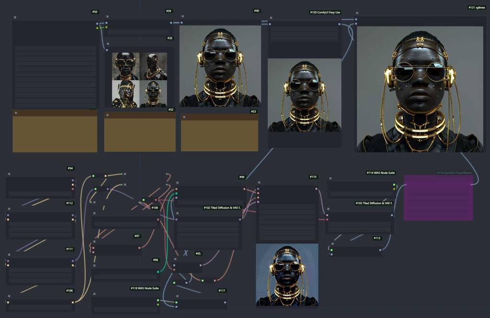Click the collapse dot of node #113
Screen dimensions: 490x318
click(332, 244)
